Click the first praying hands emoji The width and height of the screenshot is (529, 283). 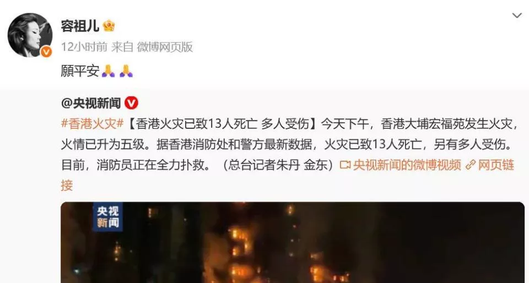tap(109, 71)
